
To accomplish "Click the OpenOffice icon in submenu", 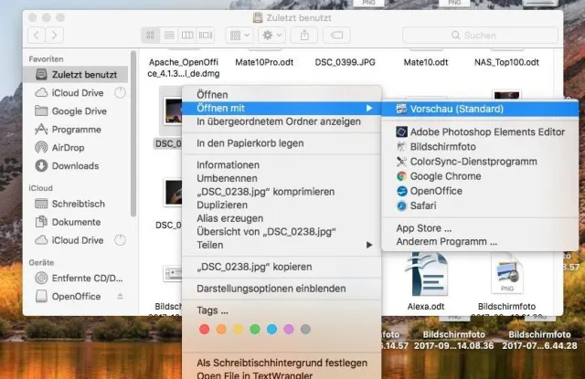I will [401, 191].
